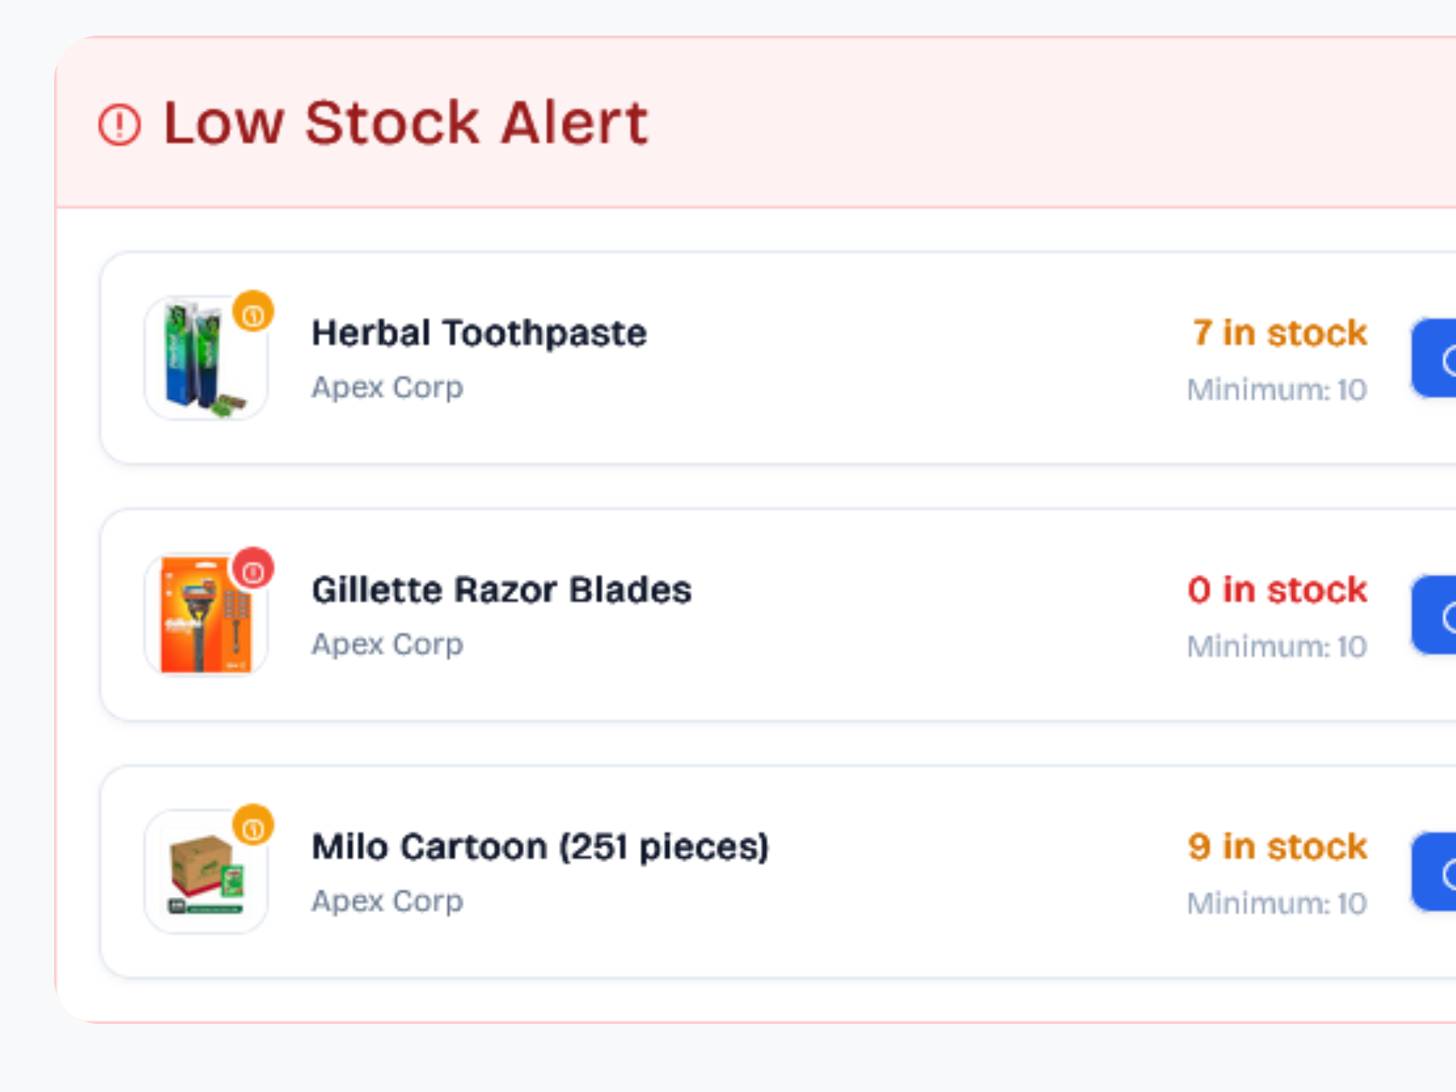1456x1092 pixels.
Task: Select the 0 in stock label for Gillette
Action: [x=1277, y=590]
